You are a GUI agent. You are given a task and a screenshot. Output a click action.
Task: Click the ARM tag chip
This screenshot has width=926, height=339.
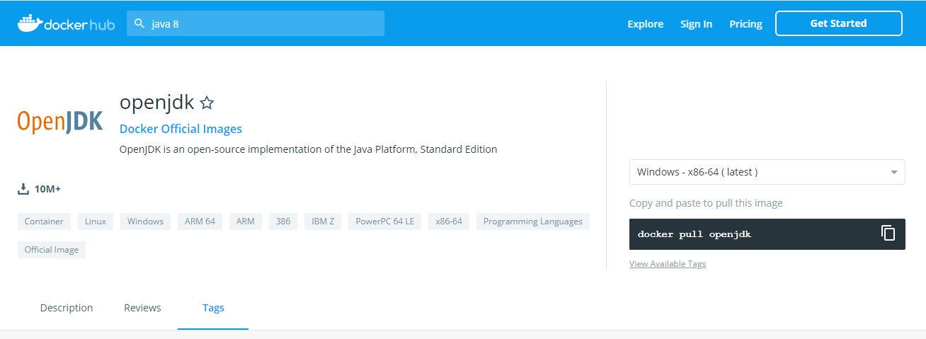(x=245, y=222)
